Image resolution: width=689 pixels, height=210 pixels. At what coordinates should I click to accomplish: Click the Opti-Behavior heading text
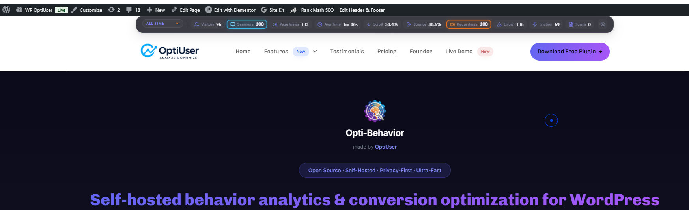click(x=375, y=133)
